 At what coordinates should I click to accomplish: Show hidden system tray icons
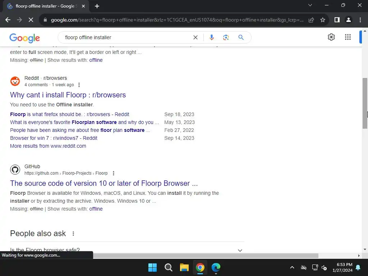pyautogui.click(x=292, y=267)
